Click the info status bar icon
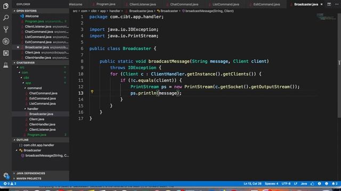The image size is (341, 191). (x=320, y=184)
